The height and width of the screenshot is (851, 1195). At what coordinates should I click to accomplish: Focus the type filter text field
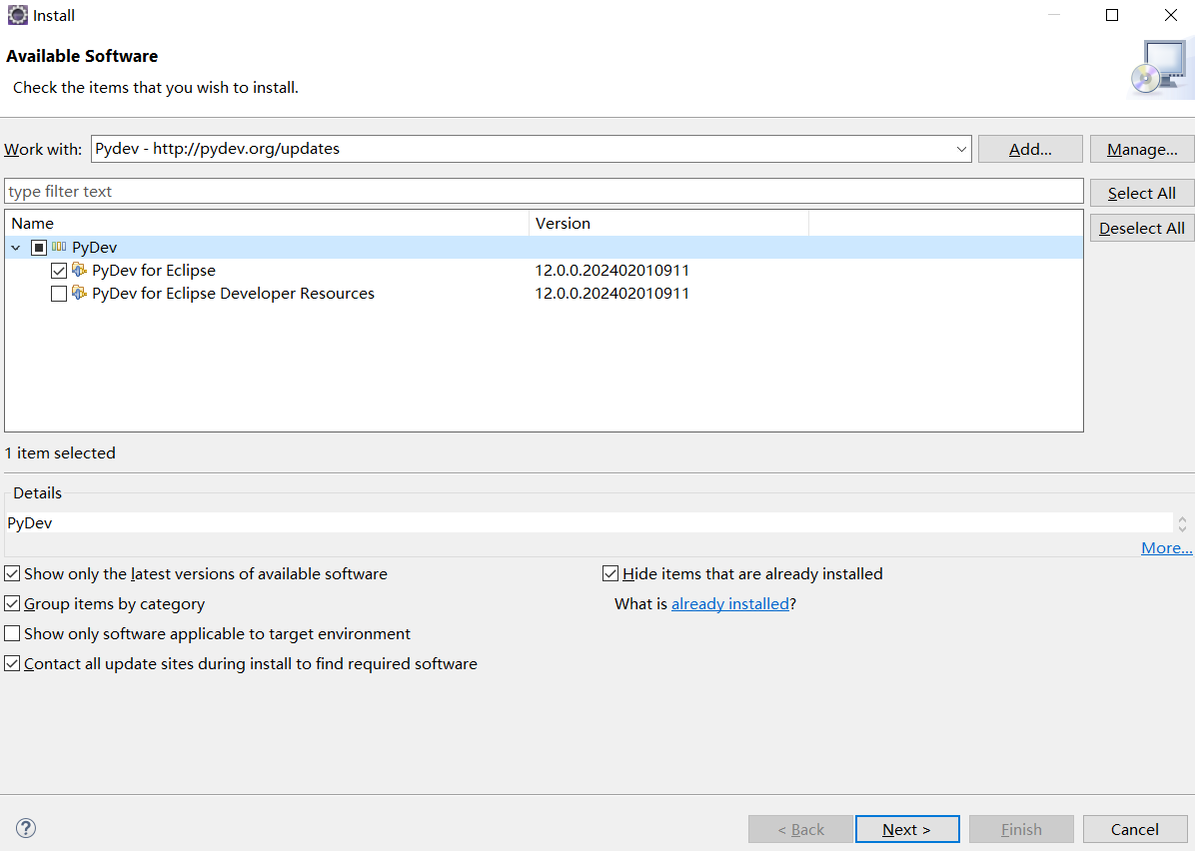pos(545,191)
